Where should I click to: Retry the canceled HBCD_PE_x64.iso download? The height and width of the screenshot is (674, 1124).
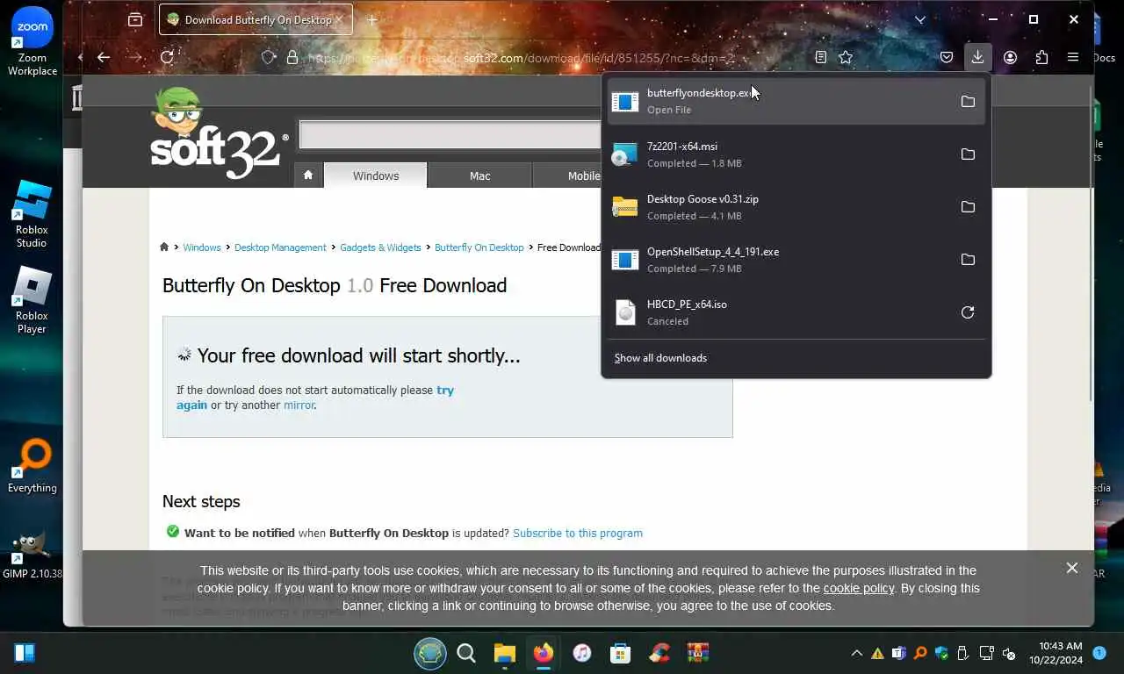[x=968, y=312]
